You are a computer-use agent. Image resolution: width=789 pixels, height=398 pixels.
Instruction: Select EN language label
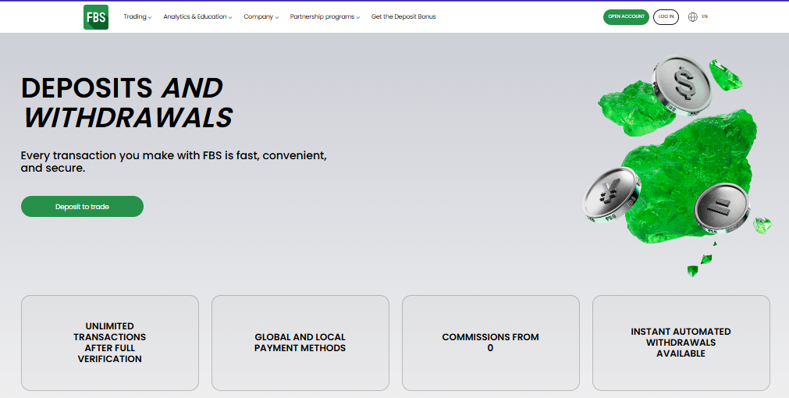(705, 16)
